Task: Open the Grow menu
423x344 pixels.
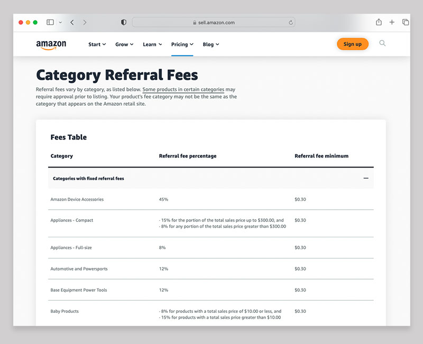Action: (124, 44)
